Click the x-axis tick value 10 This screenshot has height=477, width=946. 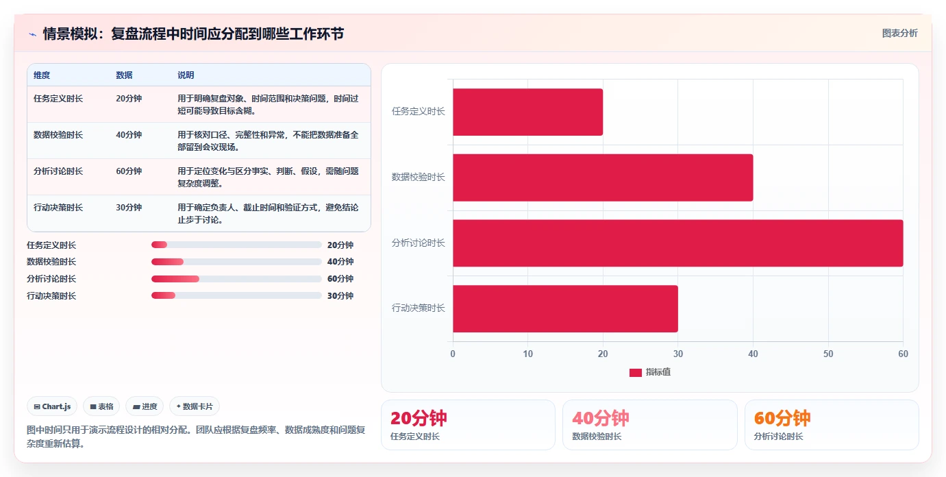point(527,354)
